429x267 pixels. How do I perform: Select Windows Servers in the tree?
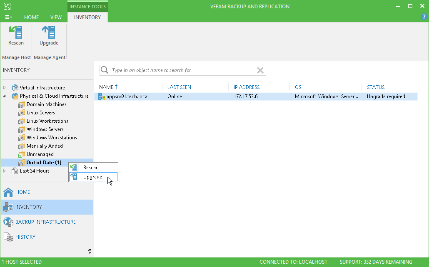coord(45,129)
